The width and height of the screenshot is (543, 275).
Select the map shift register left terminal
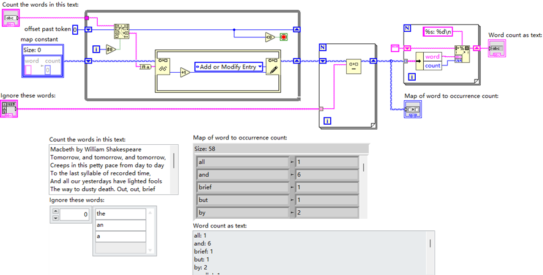pyautogui.click(x=89, y=61)
